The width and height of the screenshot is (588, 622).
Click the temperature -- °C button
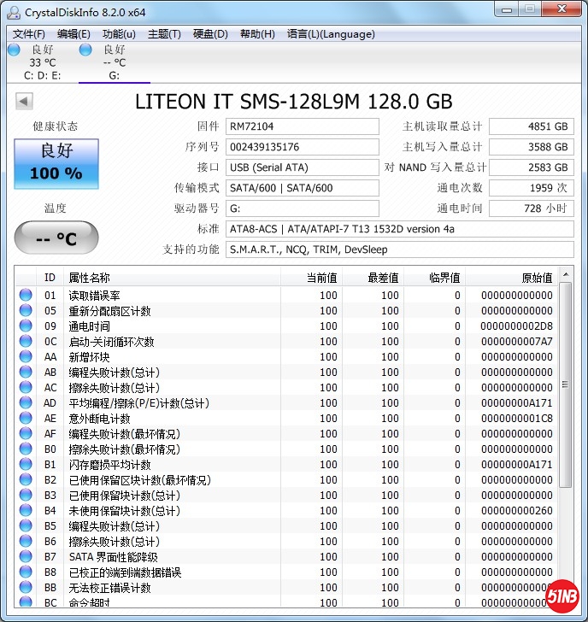[56, 238]
